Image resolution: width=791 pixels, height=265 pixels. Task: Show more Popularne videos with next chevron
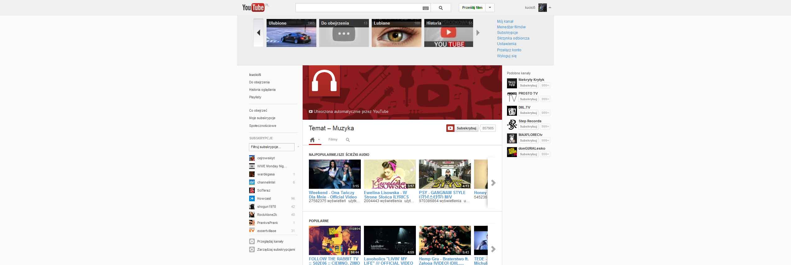(493, 249)
